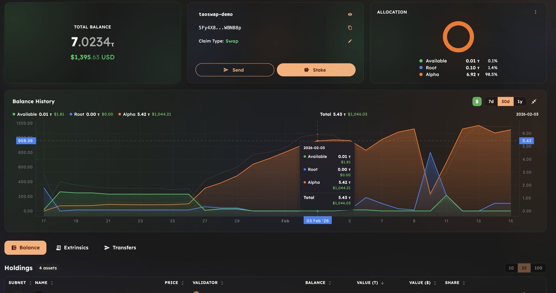556x293 pixels.
Task: Select the 30d chart range
Action: point(505,102)
